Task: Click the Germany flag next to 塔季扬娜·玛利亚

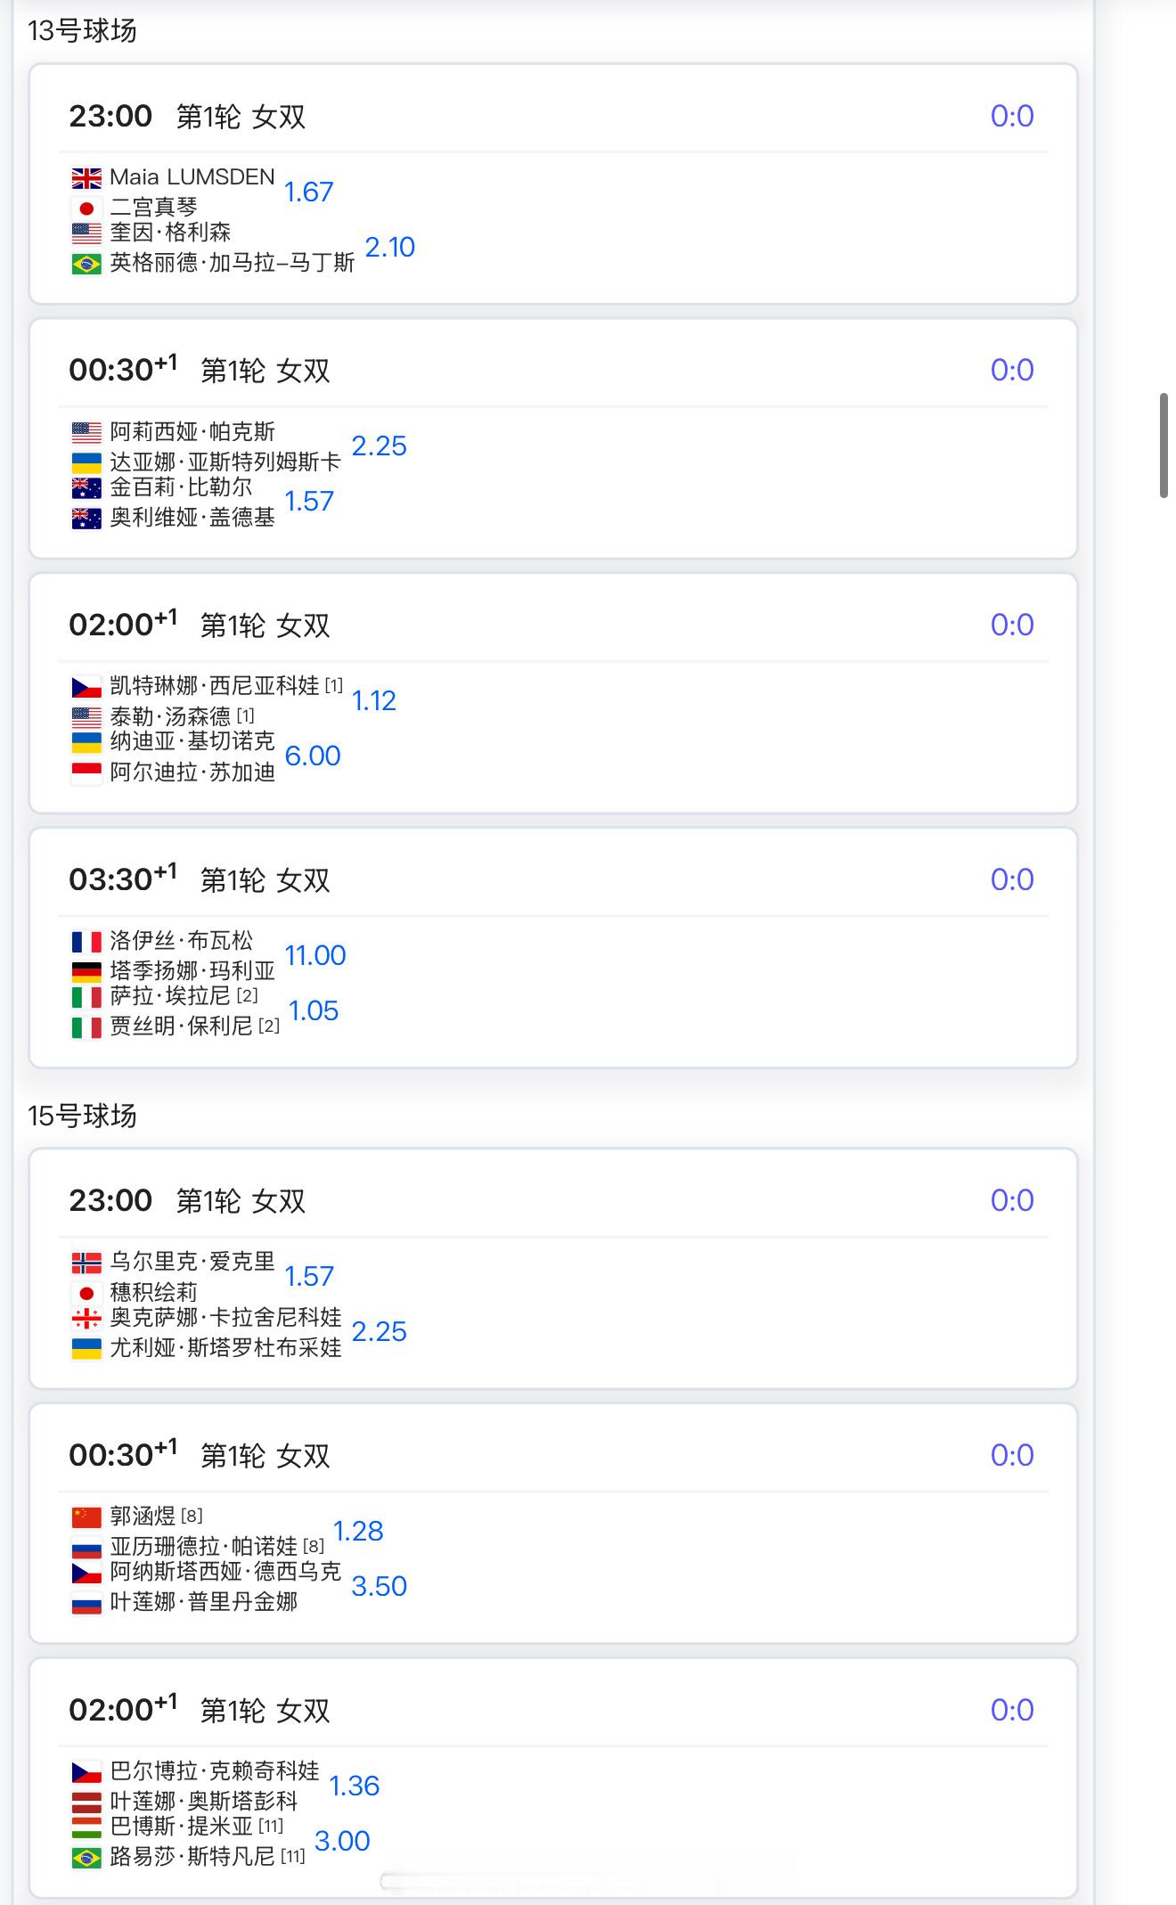Action: [x=86, y=971]
